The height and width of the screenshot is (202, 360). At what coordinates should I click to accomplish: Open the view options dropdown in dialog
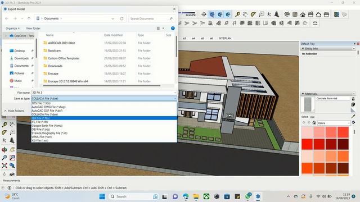coord(163,29)
